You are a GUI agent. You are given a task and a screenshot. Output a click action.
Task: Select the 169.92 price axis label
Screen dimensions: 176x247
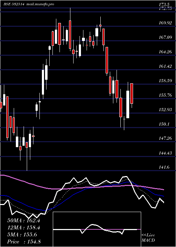click(x=165, y=23)
